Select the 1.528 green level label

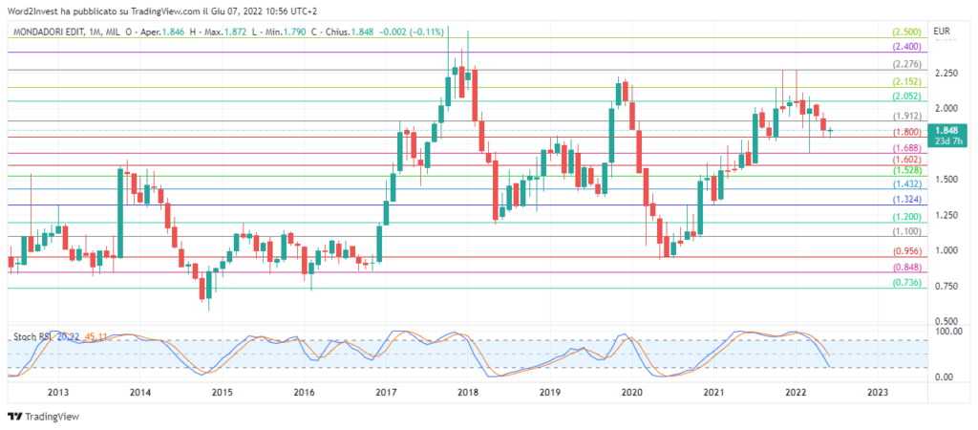(905, 170)
